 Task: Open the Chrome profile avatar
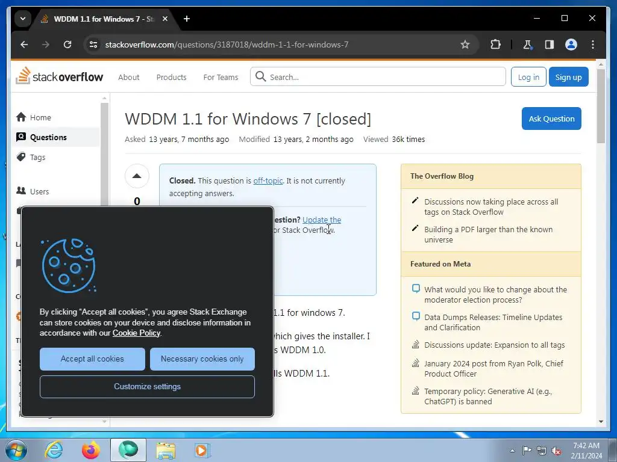(x=571, y=45)
